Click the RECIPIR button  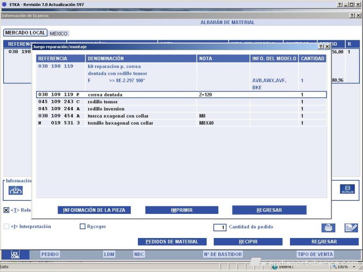click(x=248, y=242)
